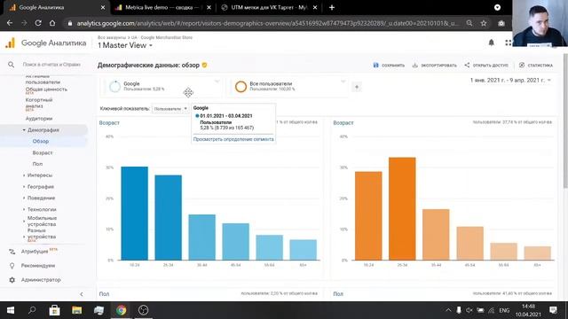Click the zoom magnifier in address bar

tap(469, 23)
